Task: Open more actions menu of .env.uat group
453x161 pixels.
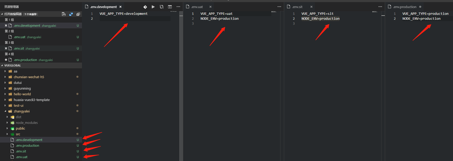Action: tap(279, 7)
